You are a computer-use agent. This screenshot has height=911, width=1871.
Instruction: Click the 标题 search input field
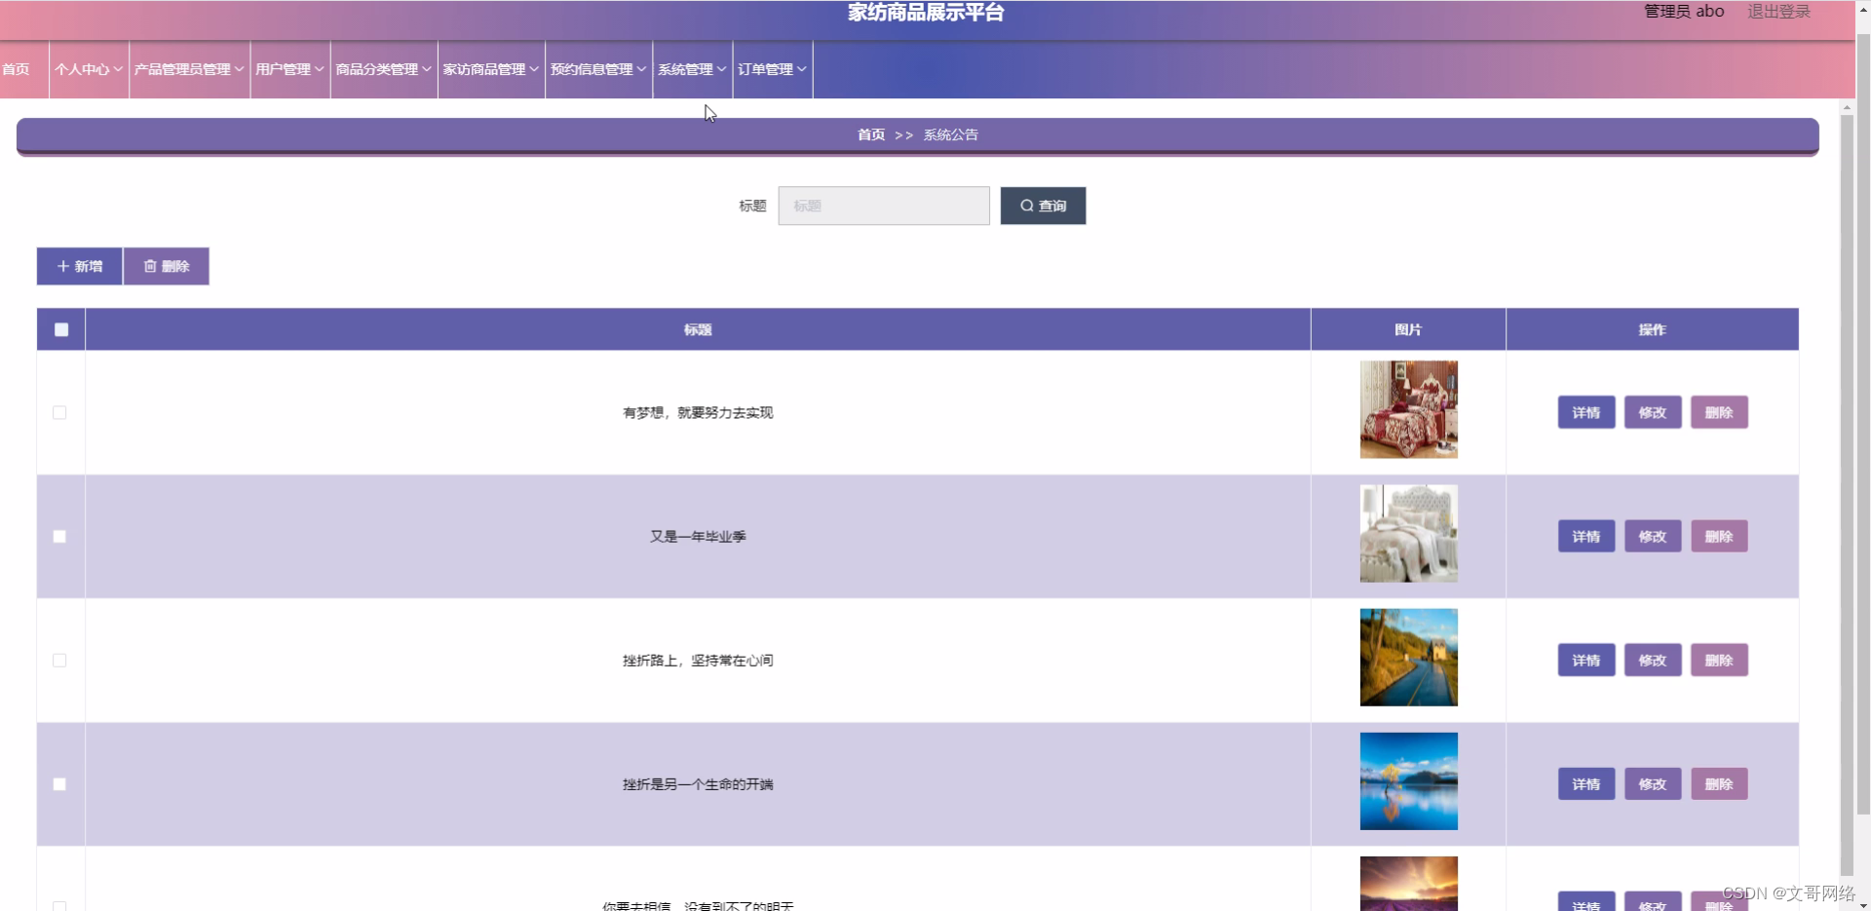point(883,206)
